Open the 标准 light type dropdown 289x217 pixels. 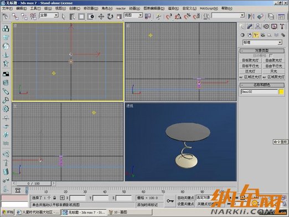coord(262,43)
